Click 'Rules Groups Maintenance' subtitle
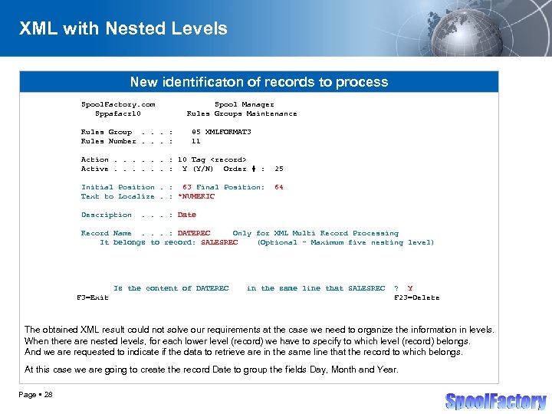Viewport: 552px width, 414px height. pyautogui.click(x=242, y=113)
